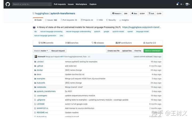
Task: Switch to the repository Pull requests tab
Action: [69, 20]
